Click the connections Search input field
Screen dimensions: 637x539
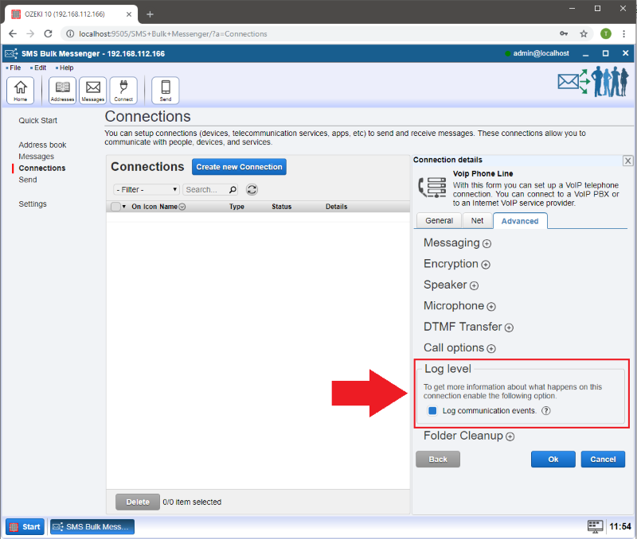tap(205, 190)
